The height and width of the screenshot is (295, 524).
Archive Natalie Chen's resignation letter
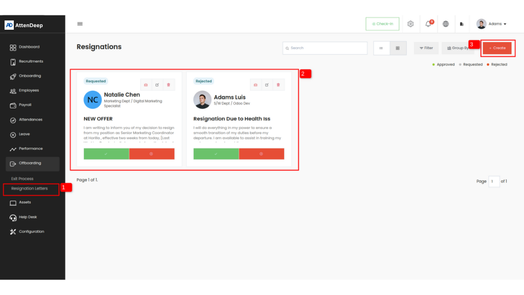tap(146, 85)
